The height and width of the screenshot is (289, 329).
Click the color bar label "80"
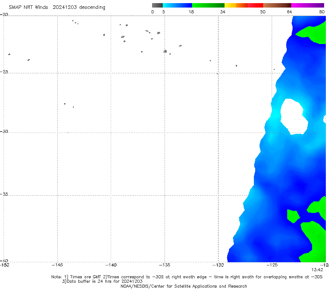(x=322, y=12)
